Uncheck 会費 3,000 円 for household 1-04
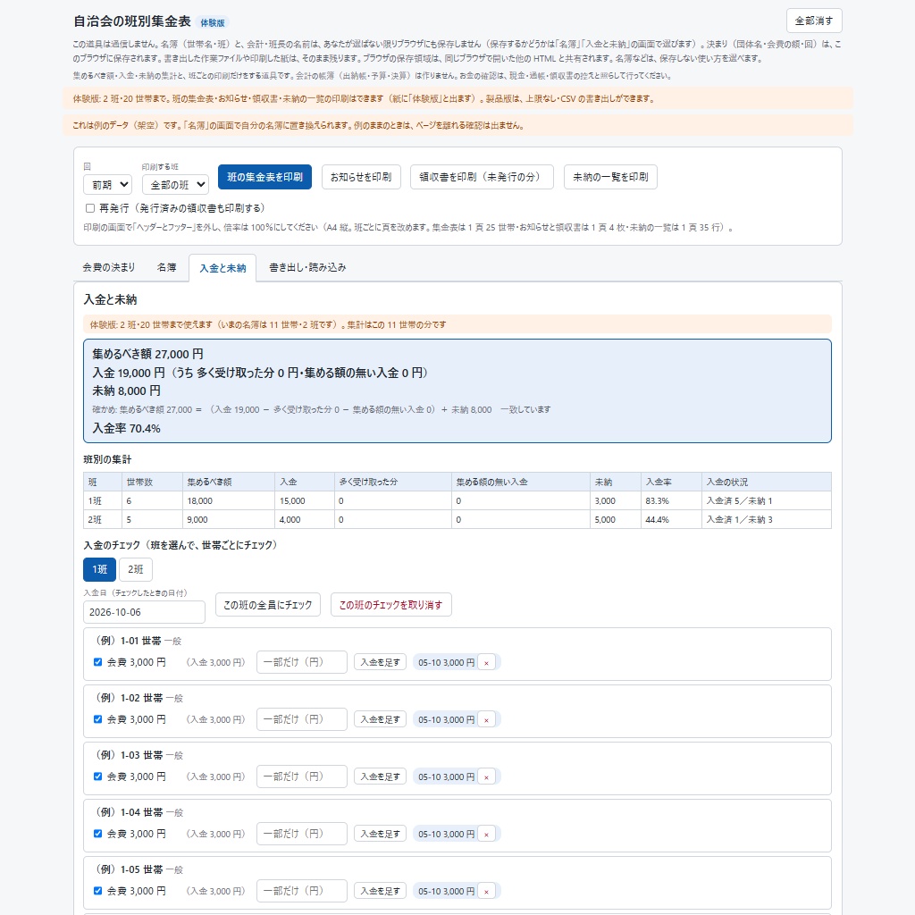This screenshot has width=915, height=915. (98, 834)
